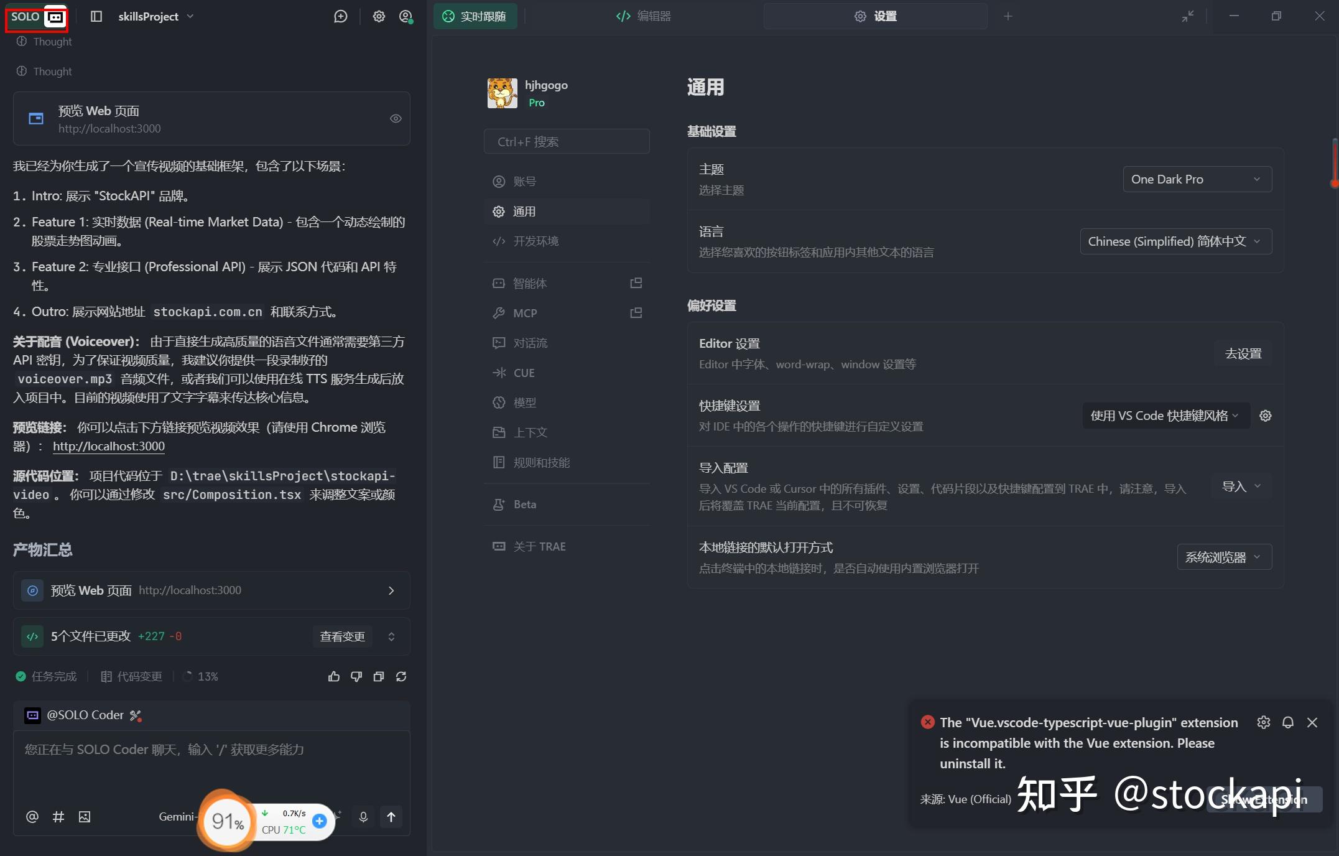
Task: Open settings gear in chat header
Action: [379, 16]
